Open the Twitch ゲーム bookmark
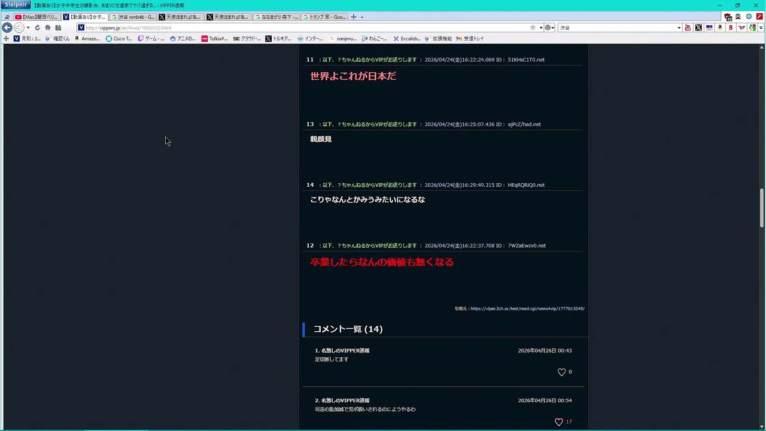The image size is (766, 431). [x=151, y=38]
